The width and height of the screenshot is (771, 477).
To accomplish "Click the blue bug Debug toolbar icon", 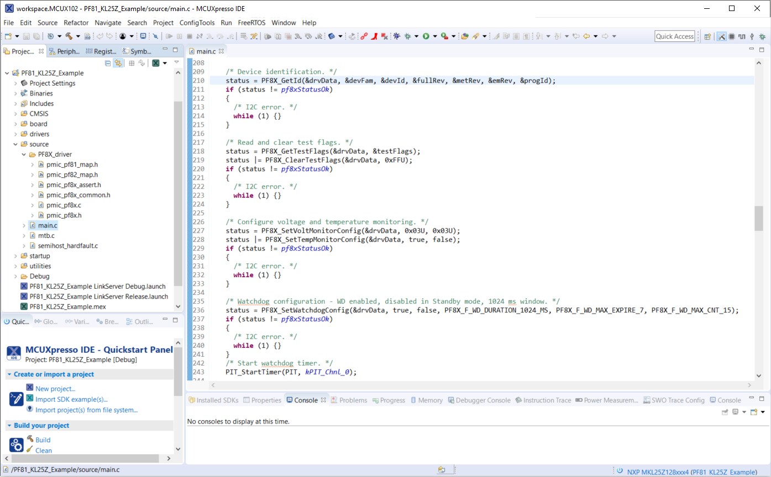I will click(396, 36).
